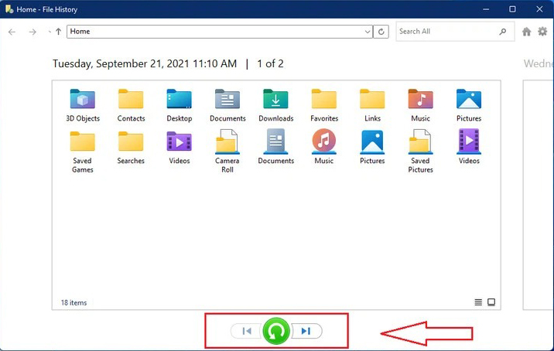The image size is (554, 351).
Task: Select the Contacts folder
Action: (131, 106)
